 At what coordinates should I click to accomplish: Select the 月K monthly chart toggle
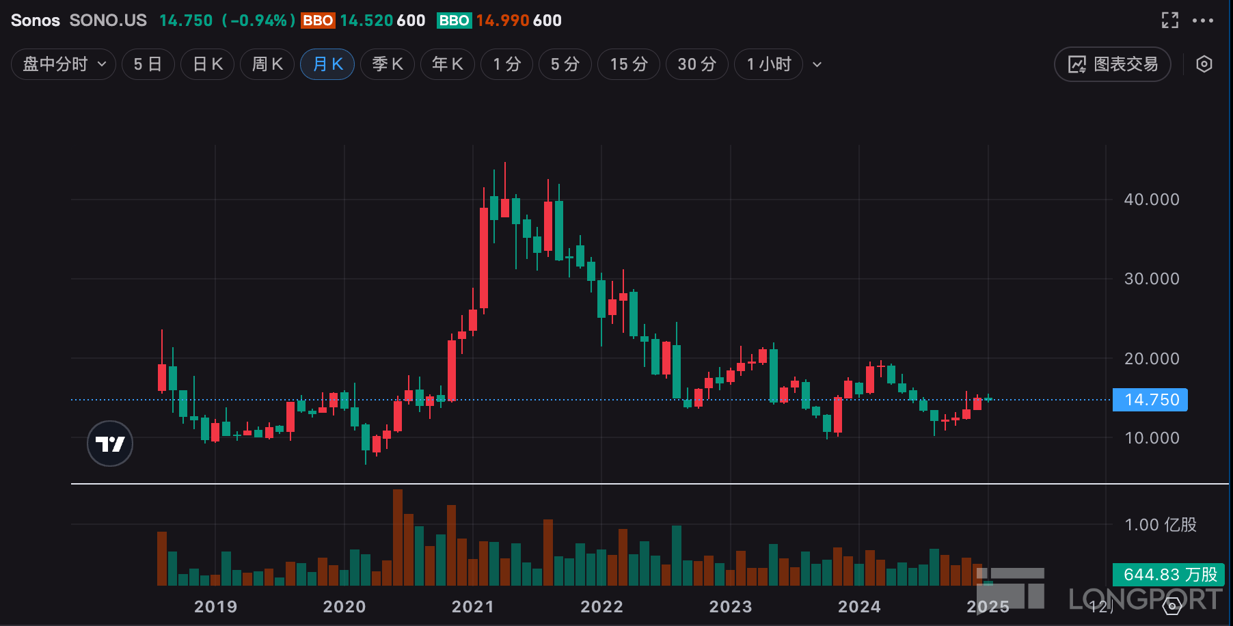pyautogui.click(x=327, y=64)
